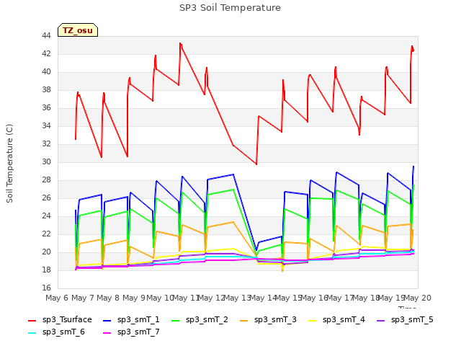Click the purple sp3_smT_5 legend swatch
Image resolution: width=461 pixels, height=346 pixels.
pyautogui.click(x=381, y=320)
